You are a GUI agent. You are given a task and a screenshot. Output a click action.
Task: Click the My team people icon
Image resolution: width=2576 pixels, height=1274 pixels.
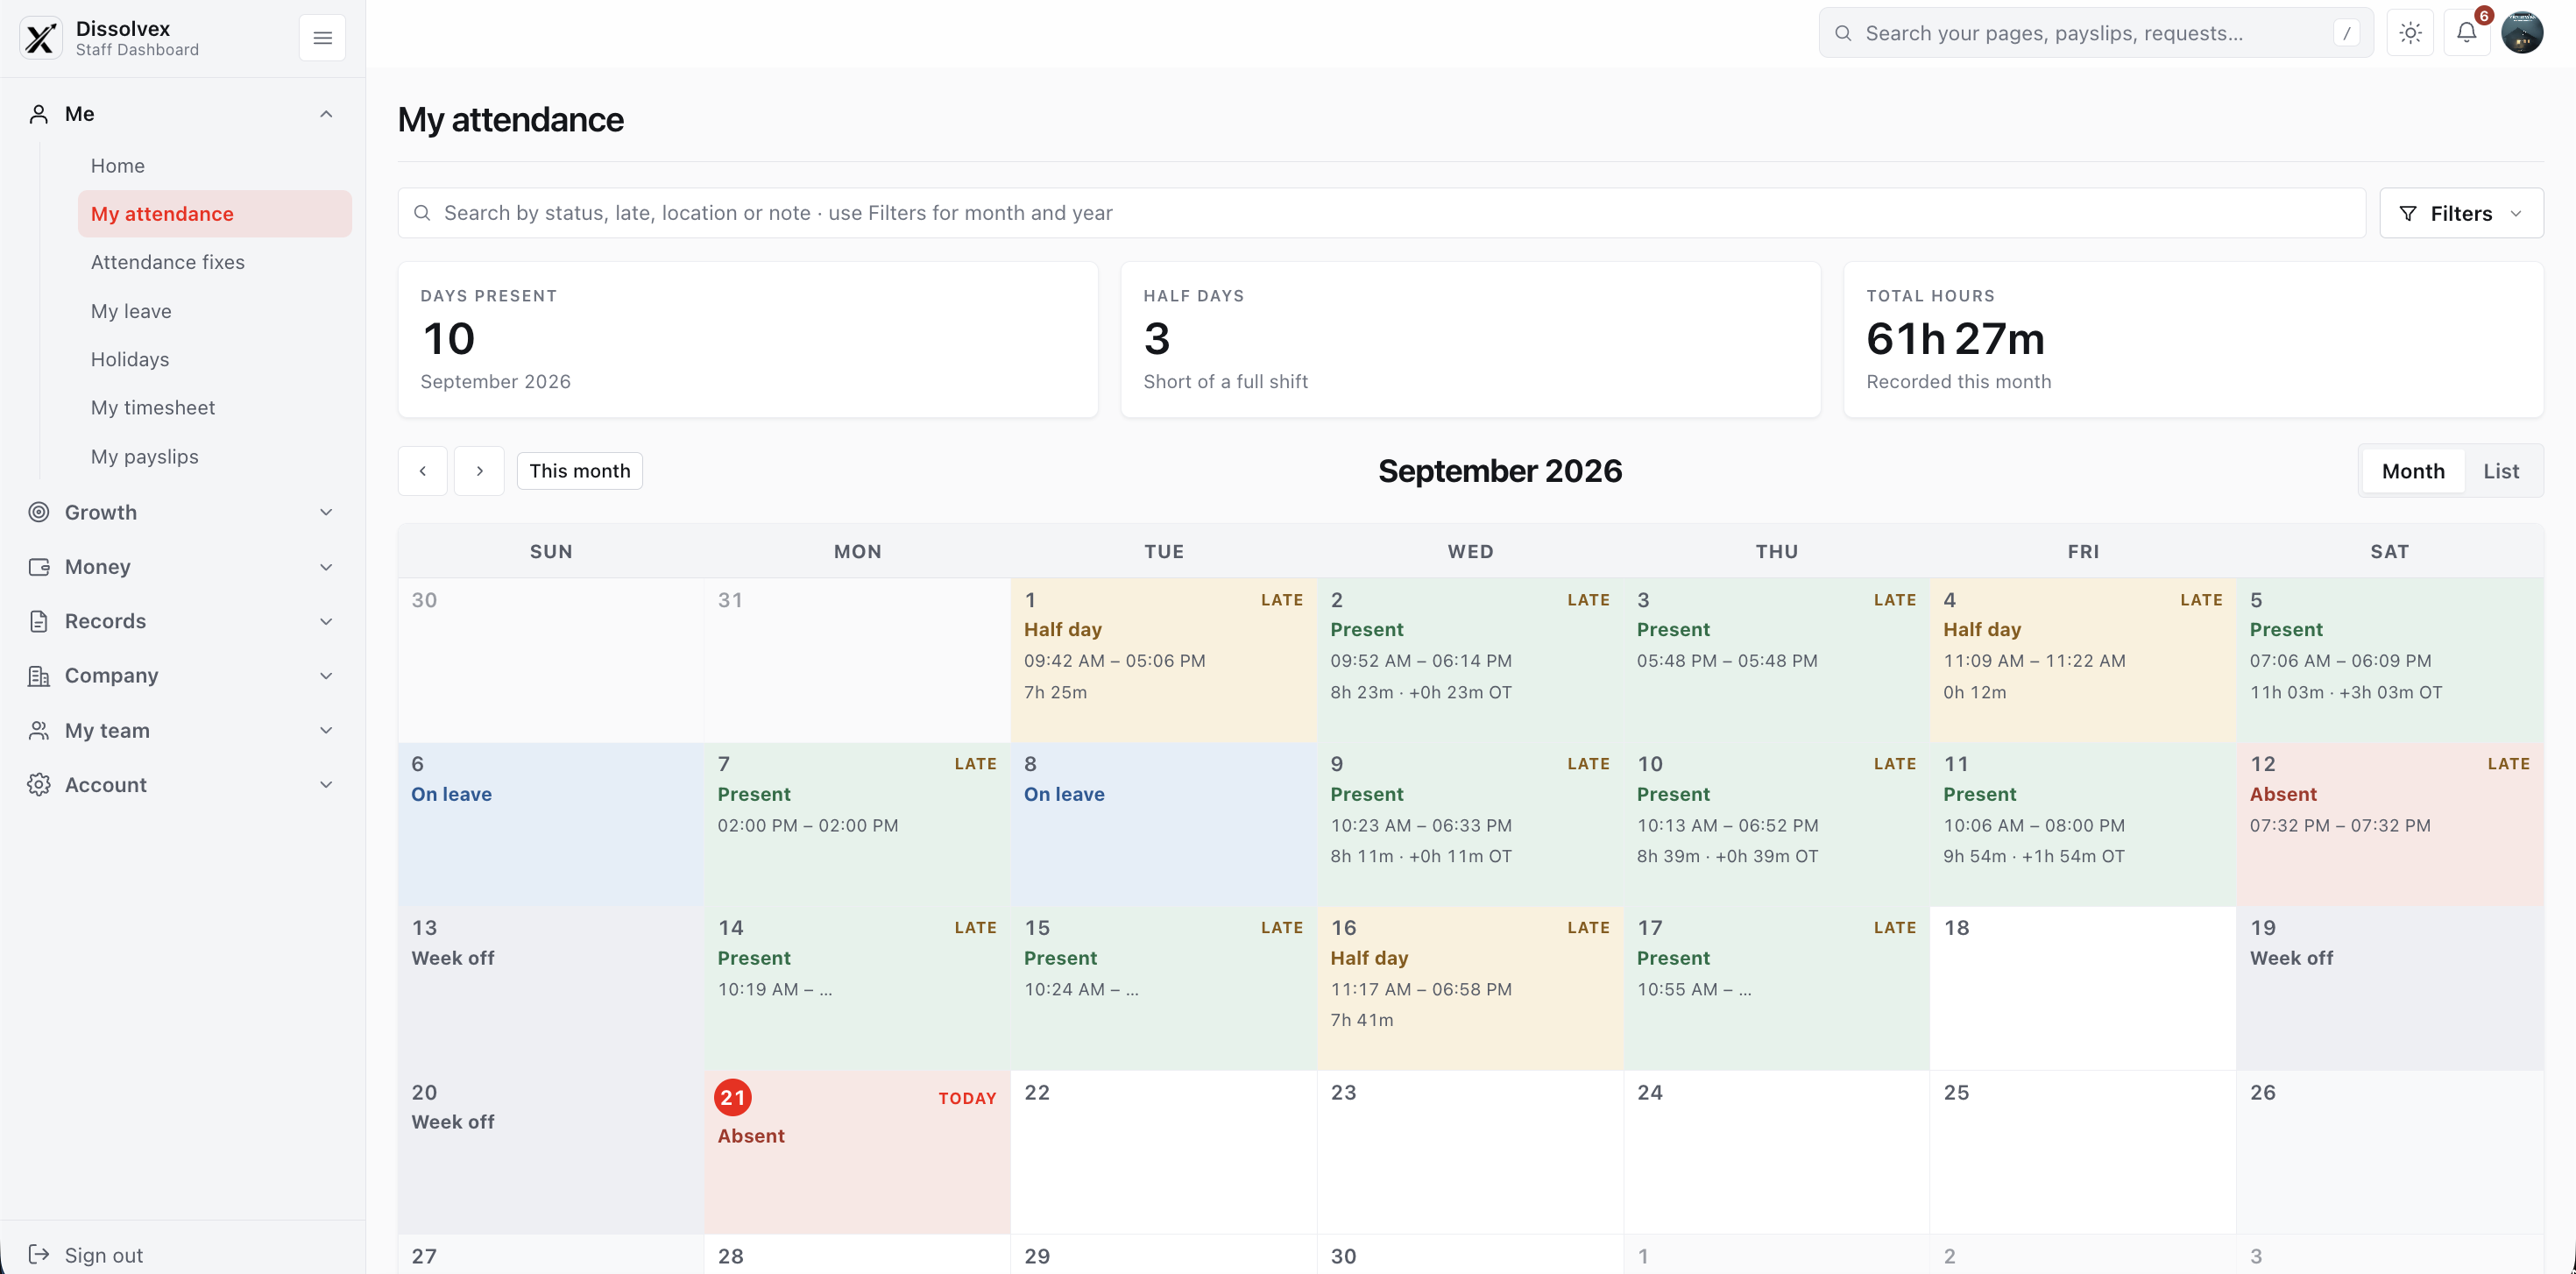click(x=39, y=731)
